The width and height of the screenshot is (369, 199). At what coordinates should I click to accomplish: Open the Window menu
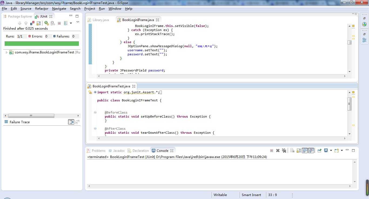pos(115,8)
